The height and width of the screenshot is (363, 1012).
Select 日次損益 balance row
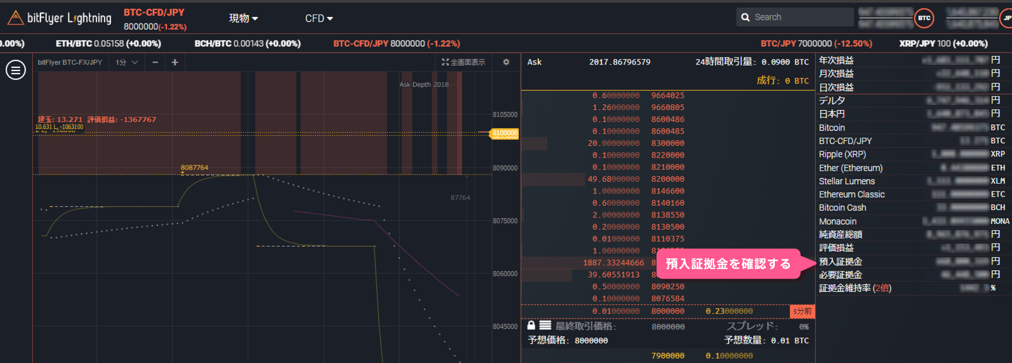tap(913, 87)
